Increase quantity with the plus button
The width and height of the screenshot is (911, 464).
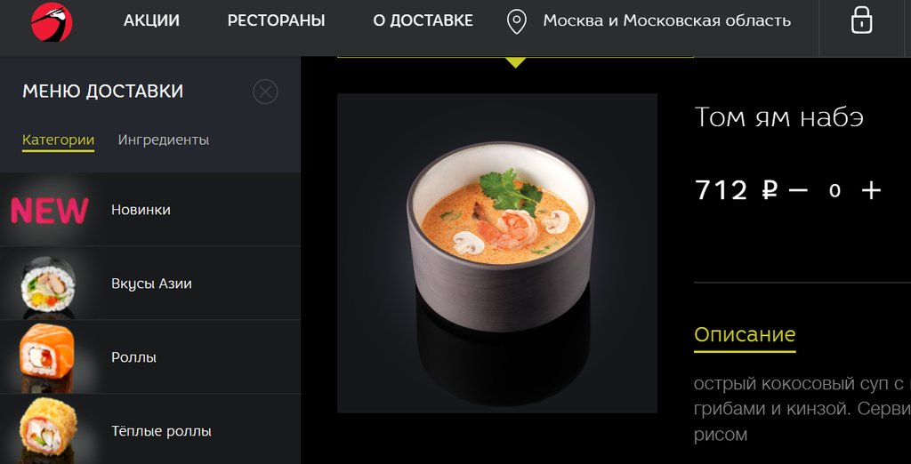tap(871, 190)
